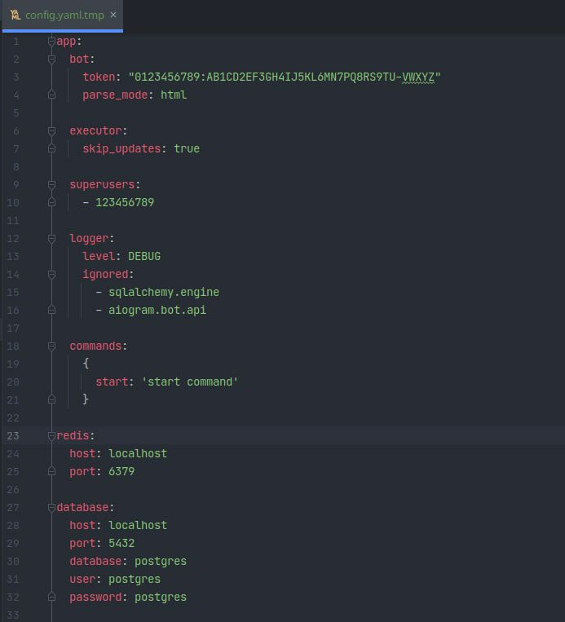Screen dimensions: 565x622
Task: Click the YAML file icon in the tab
Action: (x=15, y=15)
